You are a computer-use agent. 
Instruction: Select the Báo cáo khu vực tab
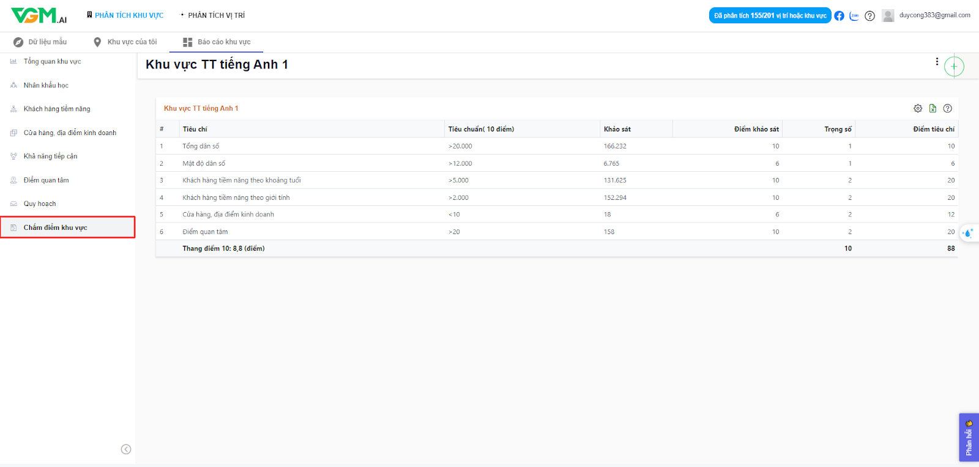point(217,42)
